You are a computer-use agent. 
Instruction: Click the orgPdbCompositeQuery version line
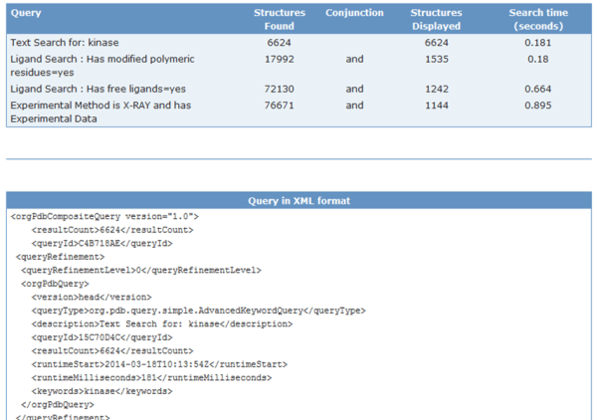tap(104, 217)
